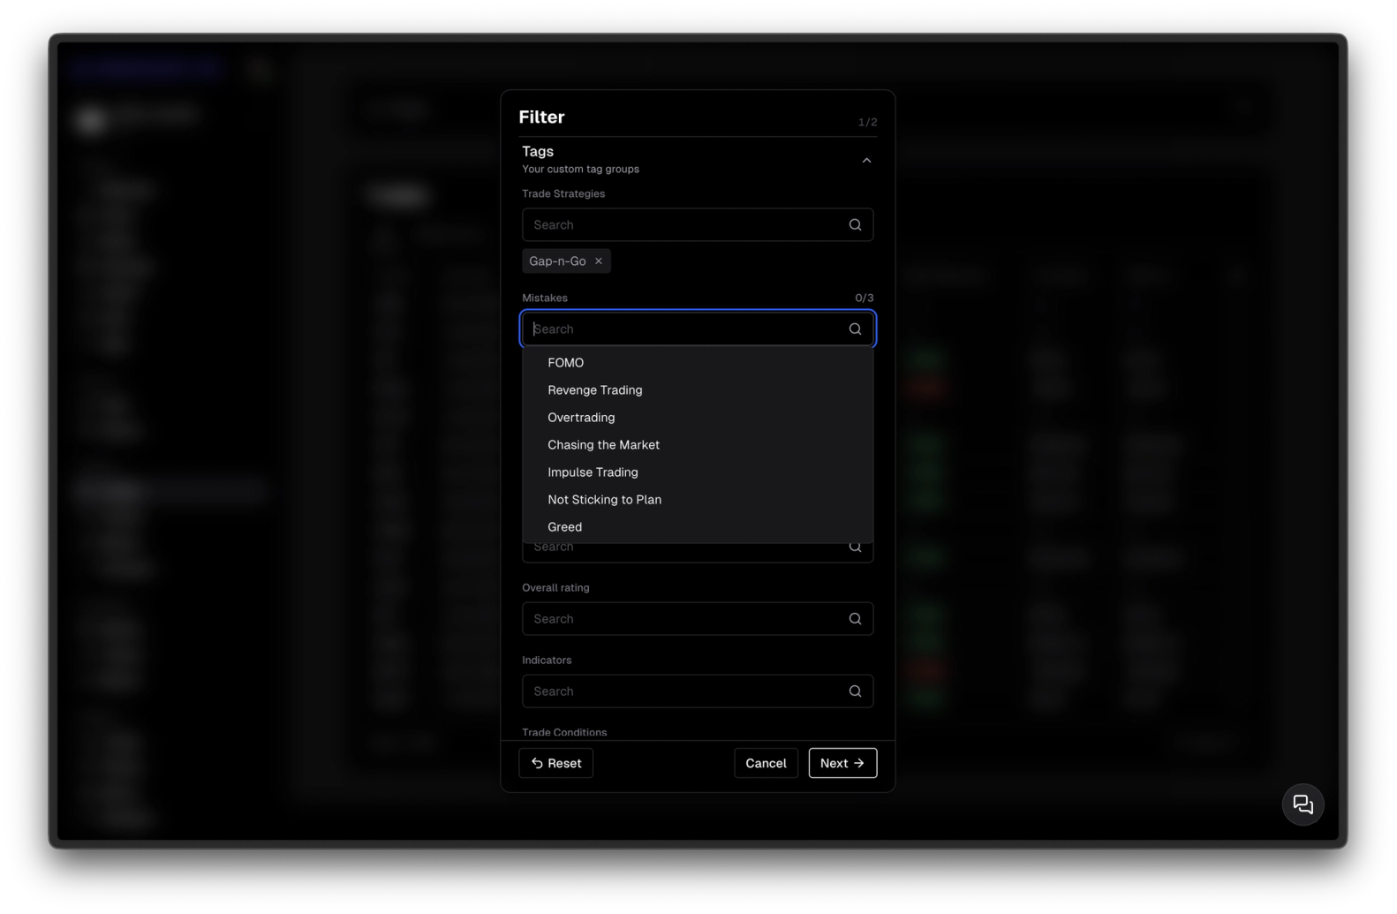Image resolution: width=1397 pixels, height=914 pixels.
Task: Click the Trade Conditions label
Action: (564, 732)
